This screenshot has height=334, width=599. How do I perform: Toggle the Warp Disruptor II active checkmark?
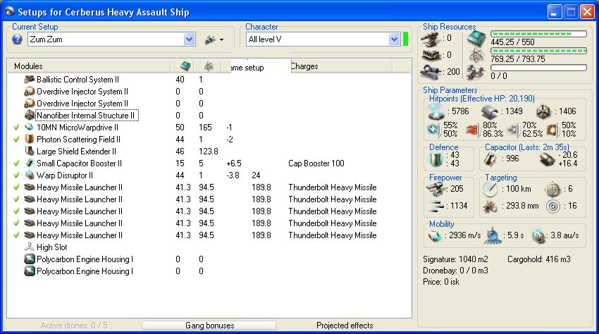tap(17, 175)
